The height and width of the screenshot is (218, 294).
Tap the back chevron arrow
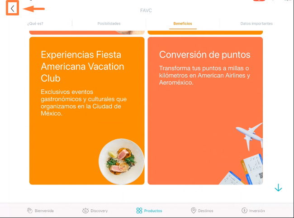click(12, 9)
